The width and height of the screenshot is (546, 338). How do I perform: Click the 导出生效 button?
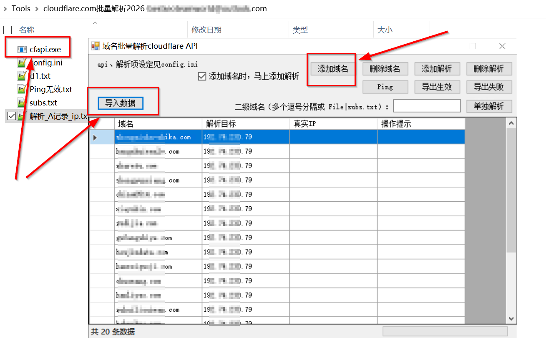coord(437,87)
